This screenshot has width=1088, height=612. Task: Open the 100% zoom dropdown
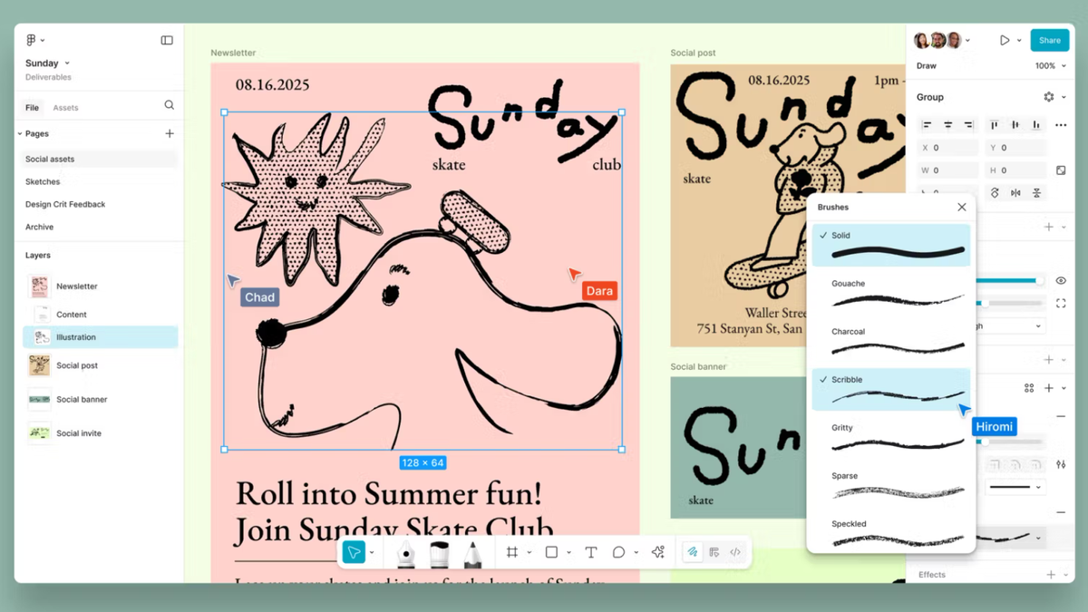[x=1049, y=65]
